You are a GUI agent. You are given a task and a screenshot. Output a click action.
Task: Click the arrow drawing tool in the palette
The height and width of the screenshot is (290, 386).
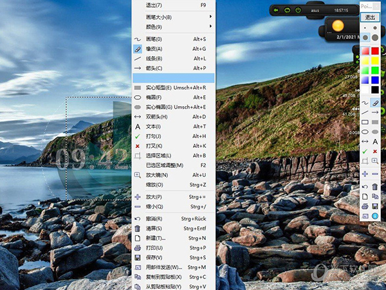(x=375, y=113)
